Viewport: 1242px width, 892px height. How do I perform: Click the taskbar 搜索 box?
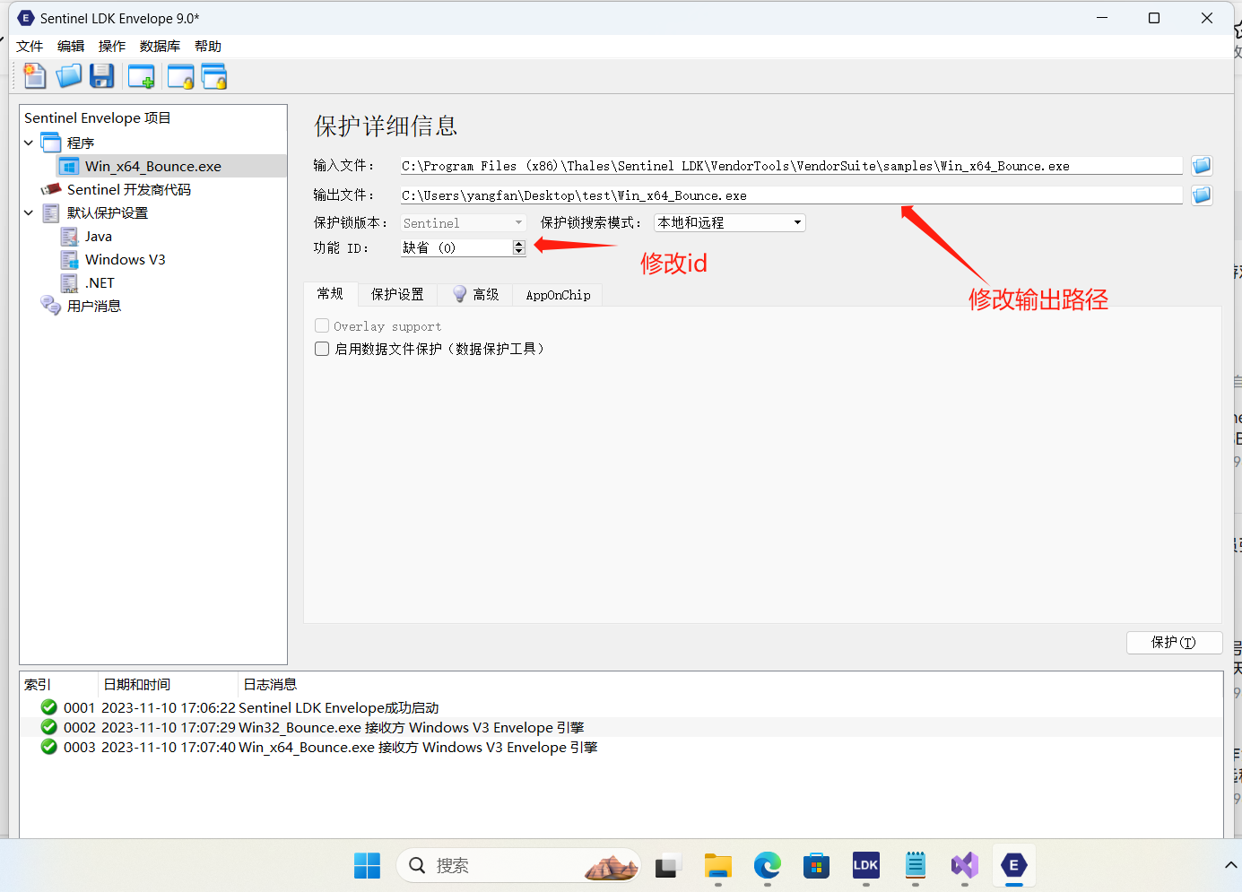(518, 866)
